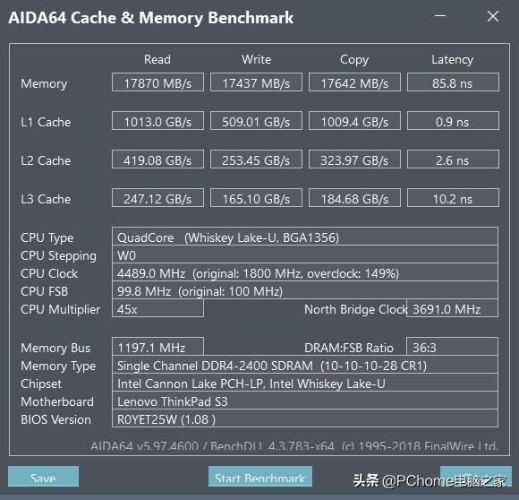Viewport: 519px width, 500px height.
Task: Click the Memory Bus 1197.1 MHz field
Action: coord(157,347)
